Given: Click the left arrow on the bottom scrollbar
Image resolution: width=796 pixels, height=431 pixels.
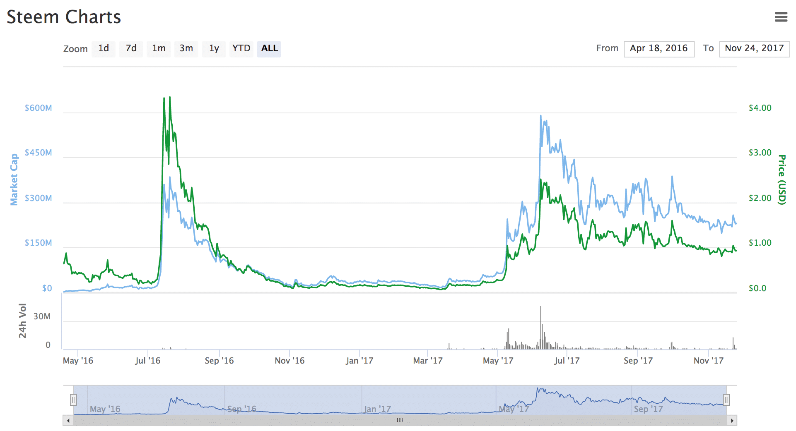Looking at the screenshot, I should click(68, 420).
